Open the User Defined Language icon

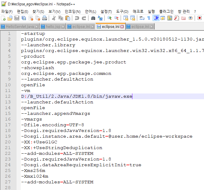[x=162, y=18]
